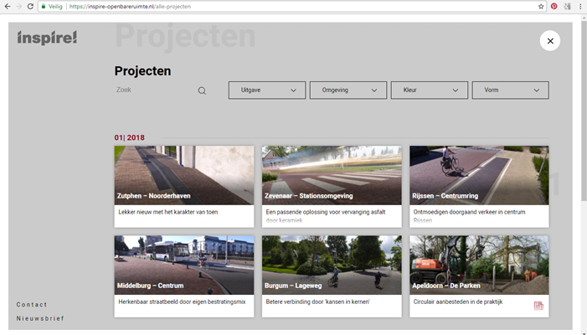Click the browser address bar URL

pos(141,6)
